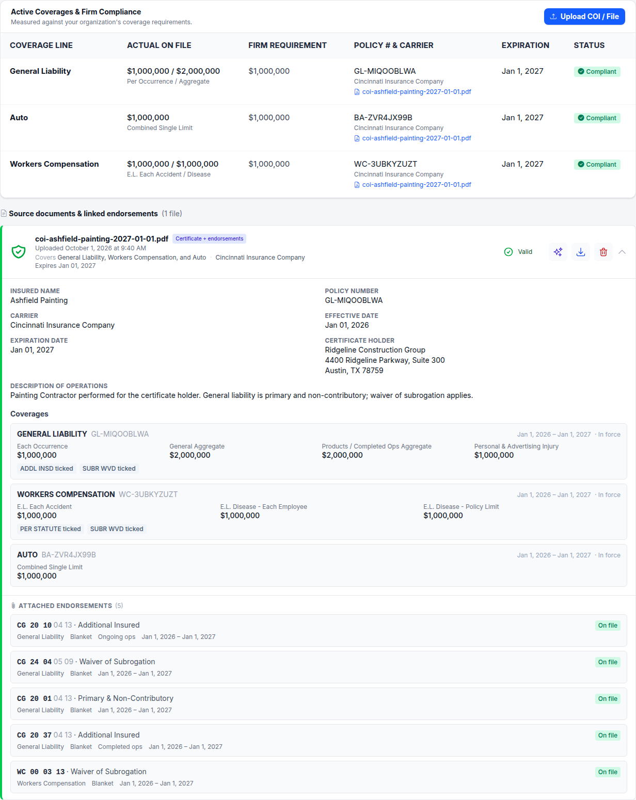Click the $1,000,000 / $2,000,000 actual value
636x800 pixels.
pos(173,71)
